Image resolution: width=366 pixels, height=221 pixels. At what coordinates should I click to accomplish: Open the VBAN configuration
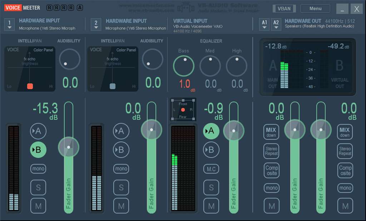(284, 9)
